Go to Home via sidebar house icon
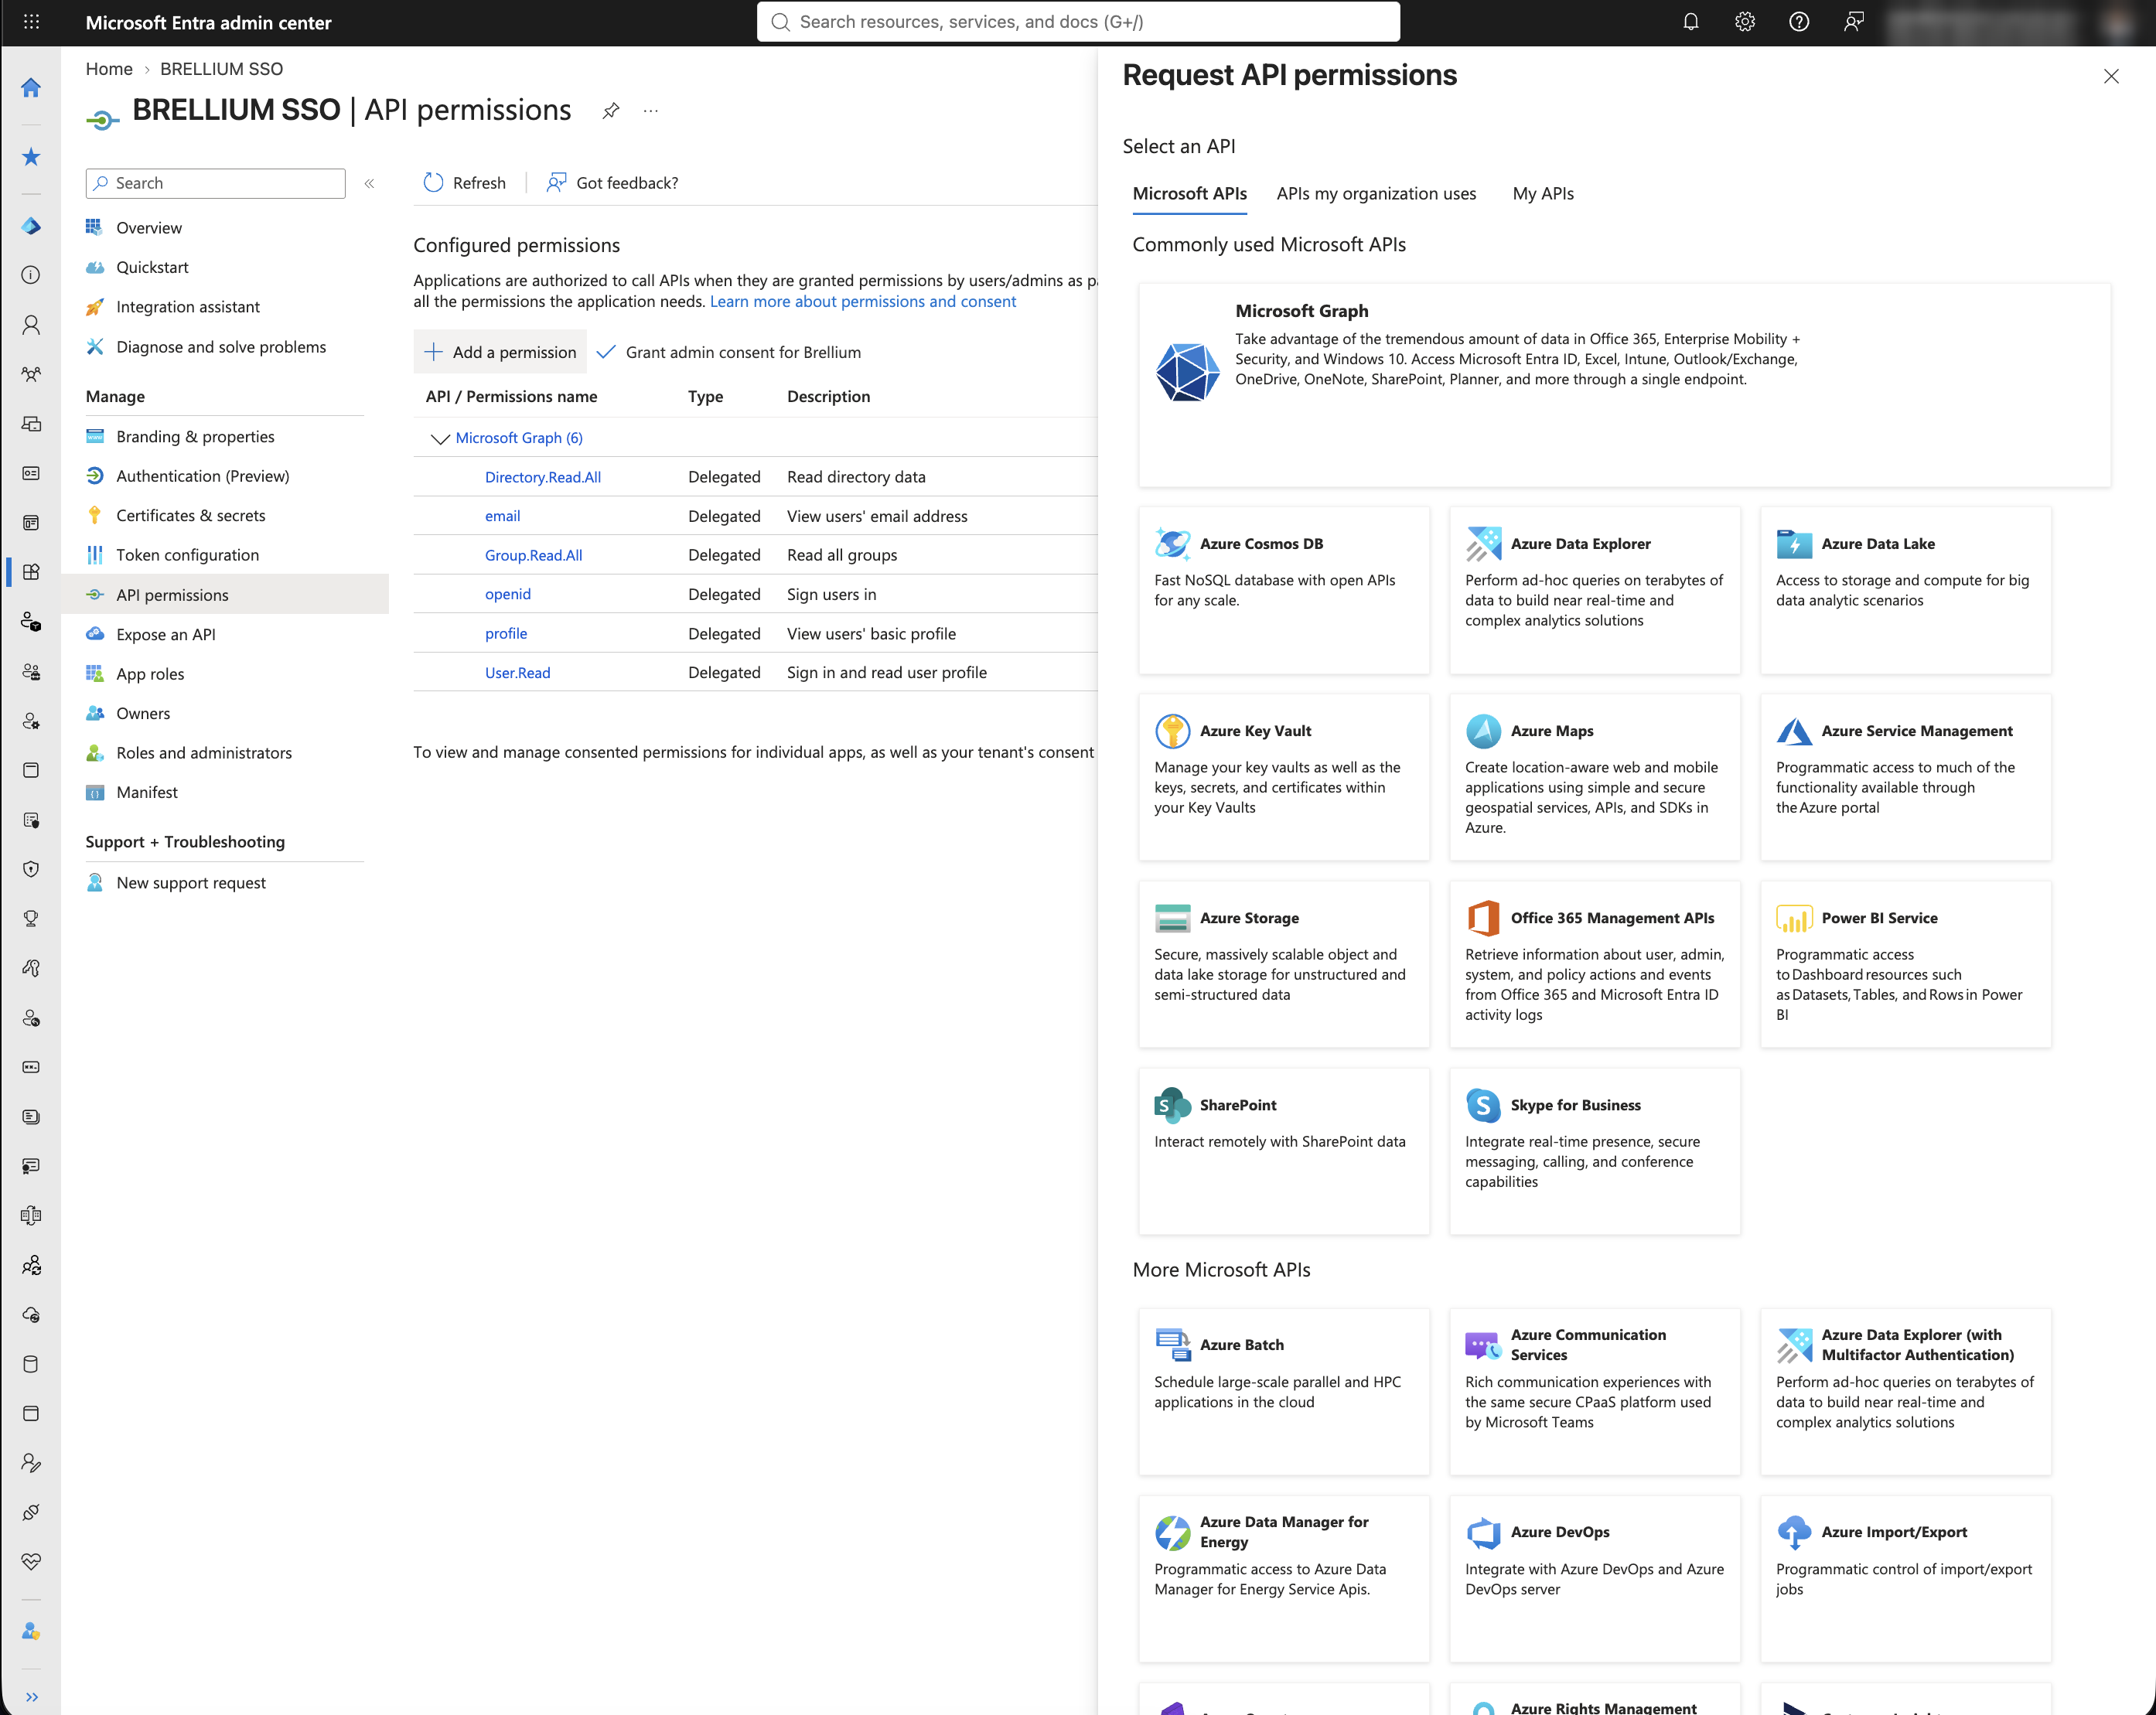Image resolution: width=2156 pixels, height=1715 pixels. point(31,88)
